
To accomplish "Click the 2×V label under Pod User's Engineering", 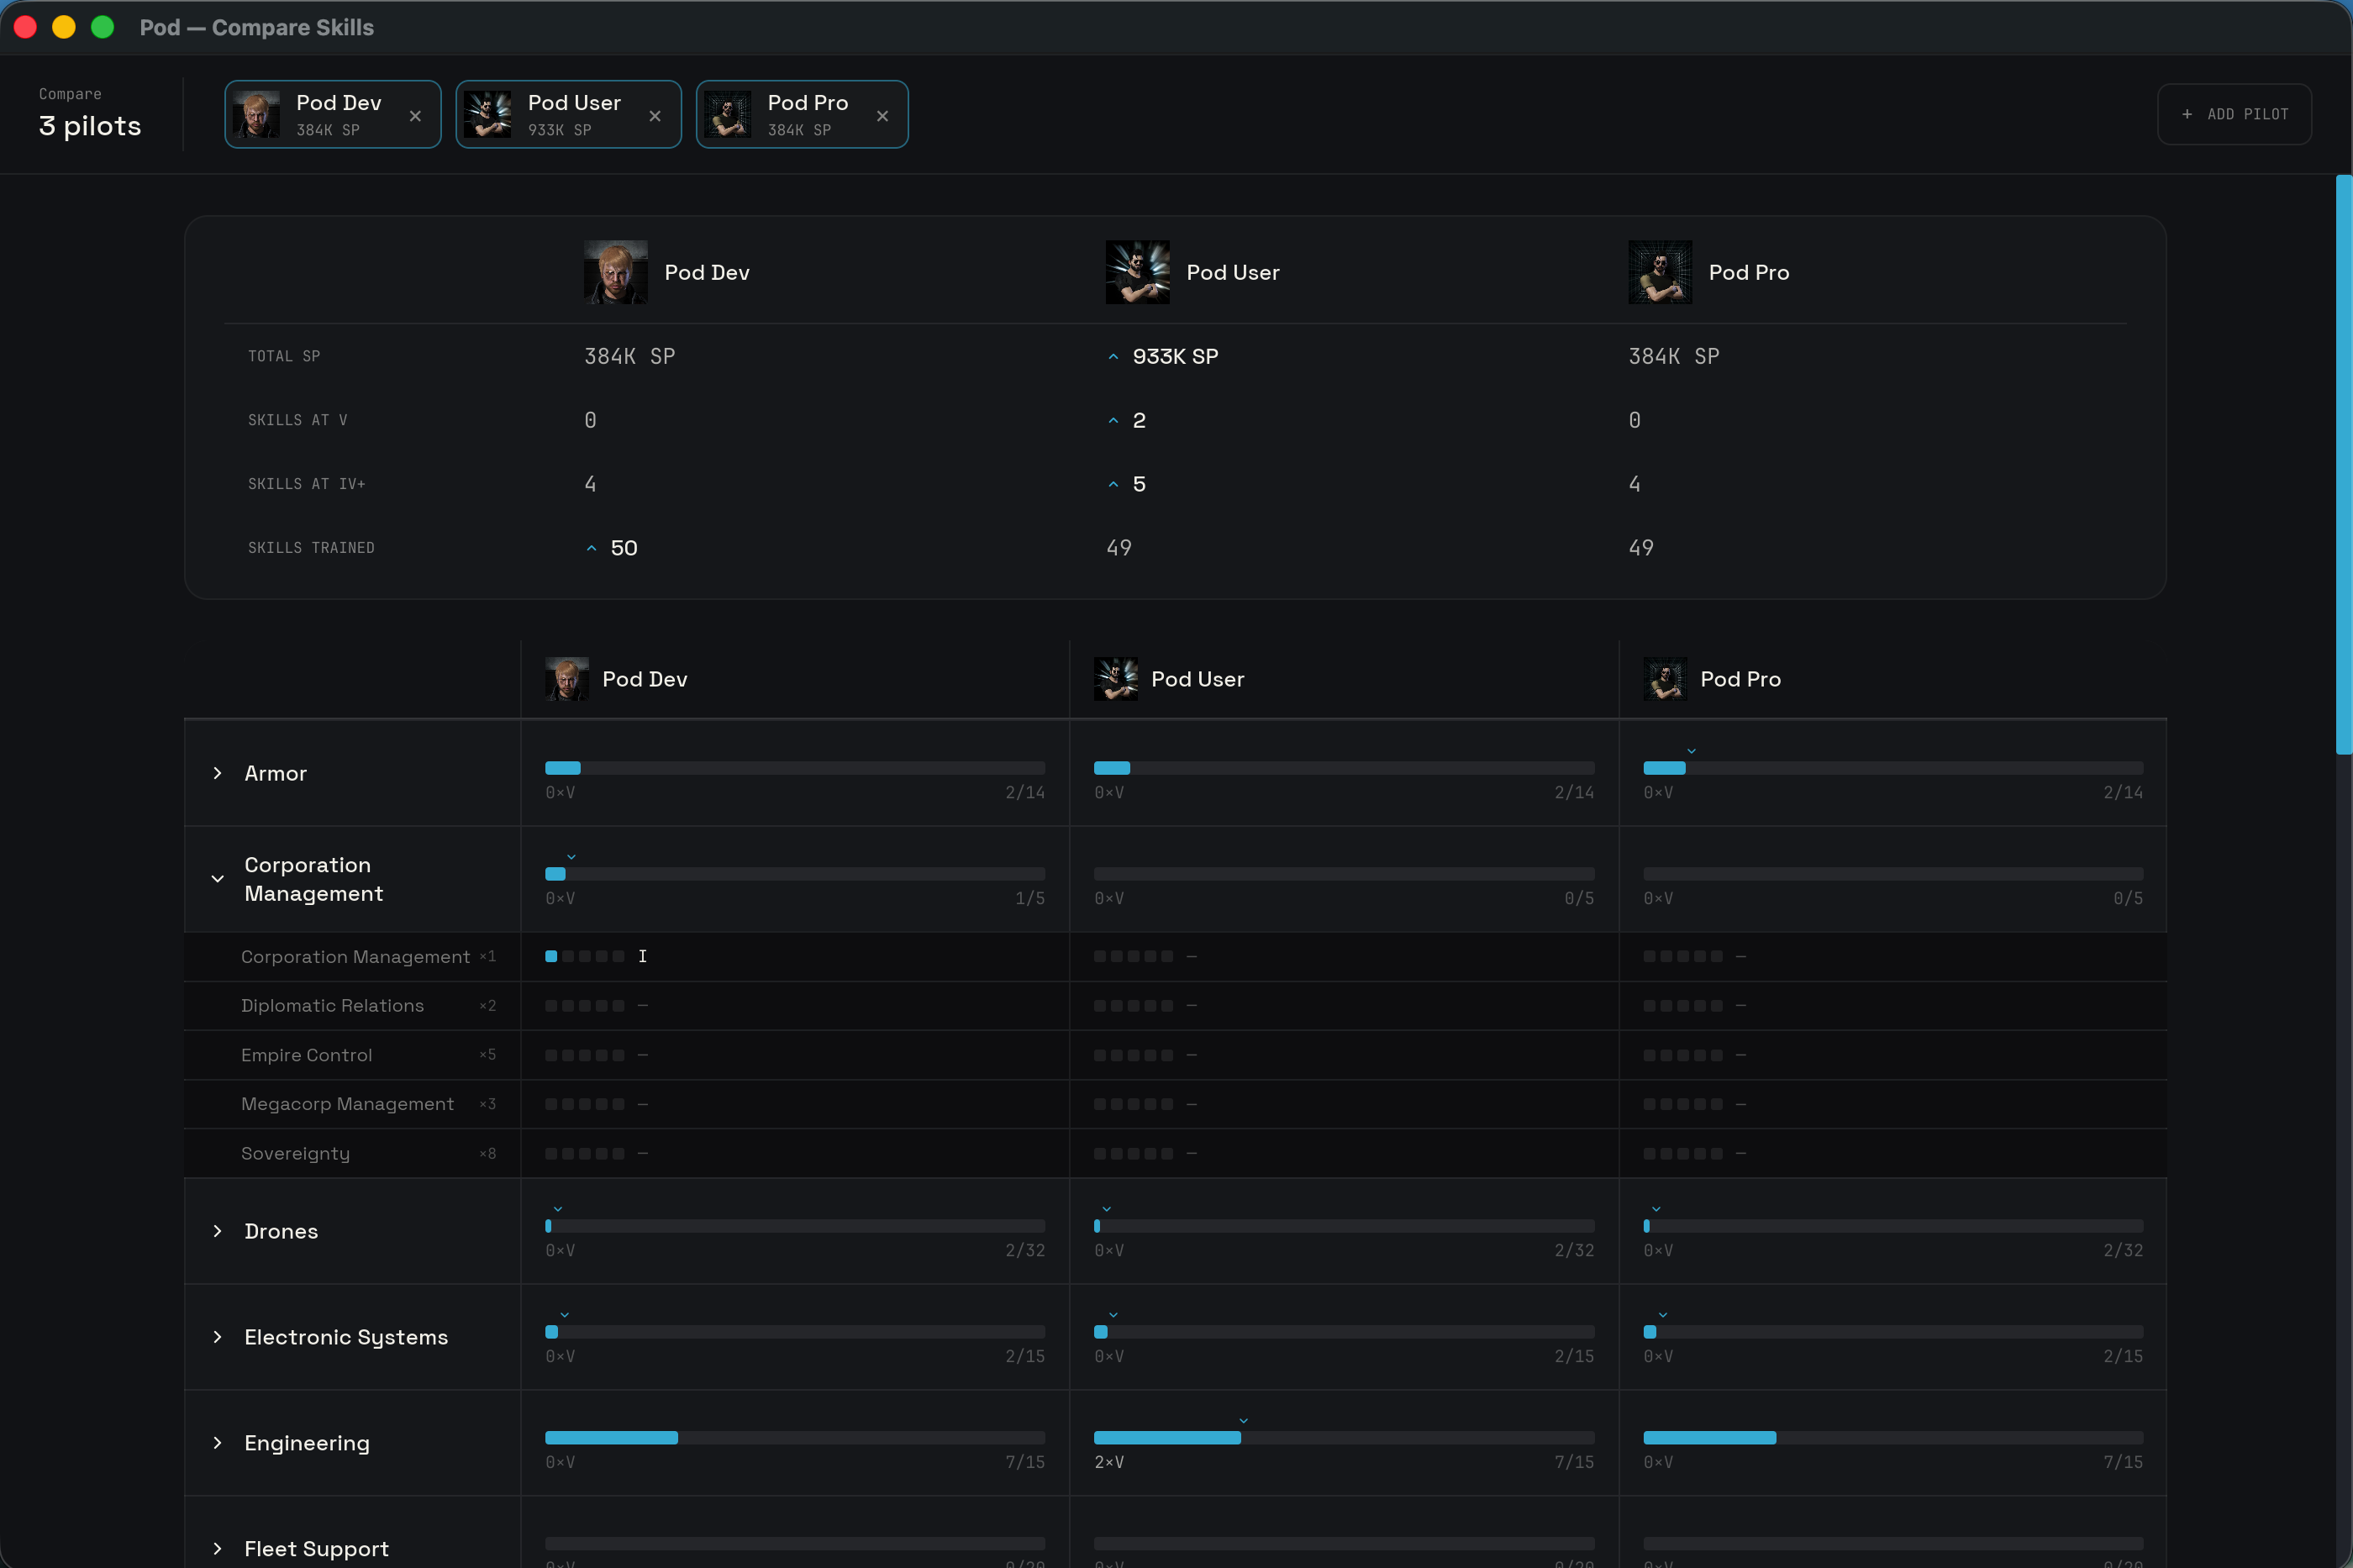I will (1109, 1462).
